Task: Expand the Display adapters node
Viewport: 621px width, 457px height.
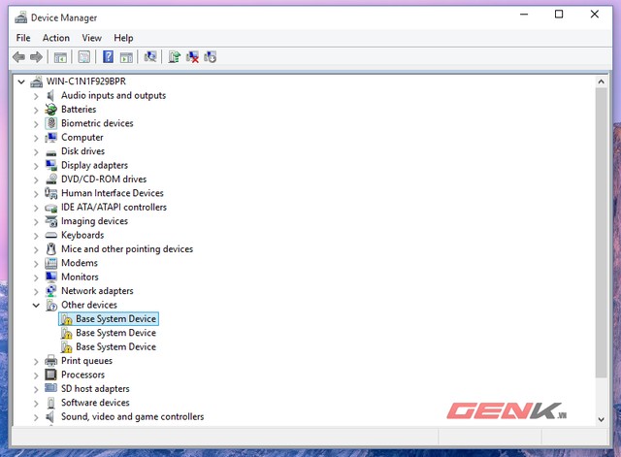Action: [36, 166]
